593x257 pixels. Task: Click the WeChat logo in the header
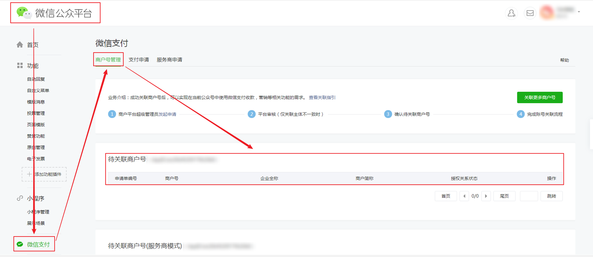pyautogui.click(x=24, y=13)
